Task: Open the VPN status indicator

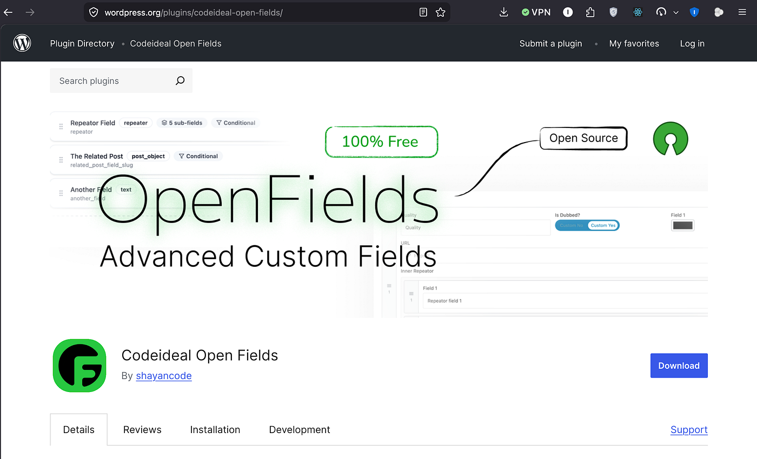Action: point(536,12)
